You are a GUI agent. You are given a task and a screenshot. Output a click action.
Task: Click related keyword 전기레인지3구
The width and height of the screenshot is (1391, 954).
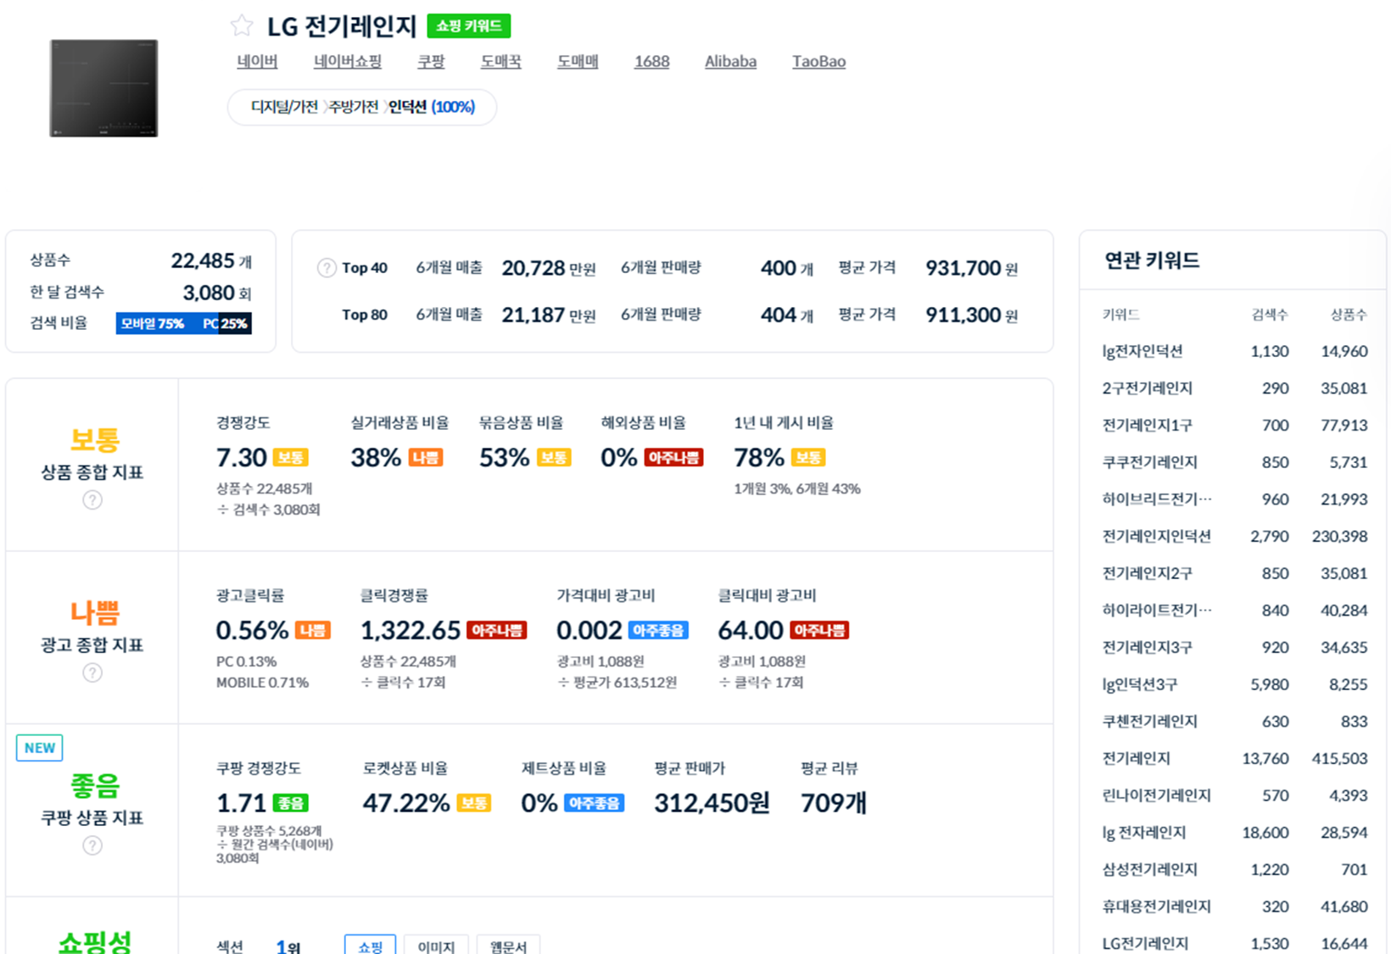tap(1148, 647)
